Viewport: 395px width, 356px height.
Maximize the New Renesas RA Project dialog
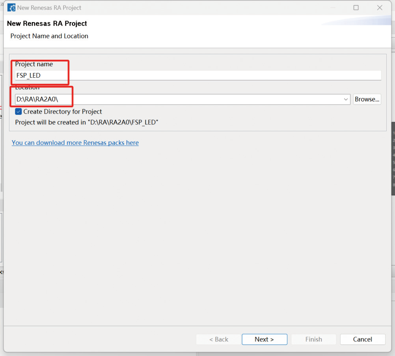click(x=356, y=7)
